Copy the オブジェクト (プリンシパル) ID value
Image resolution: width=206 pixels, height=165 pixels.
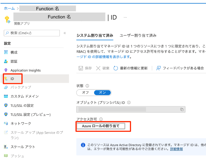[x=182, y=109]
